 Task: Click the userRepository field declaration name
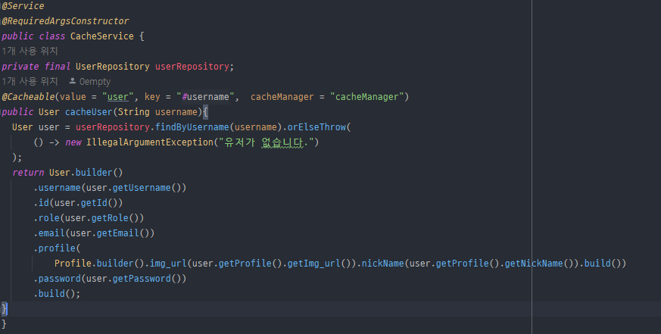192,67
